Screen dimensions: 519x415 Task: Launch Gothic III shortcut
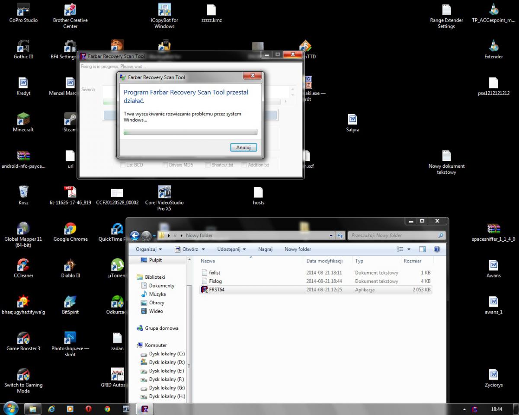pos(23,50)
